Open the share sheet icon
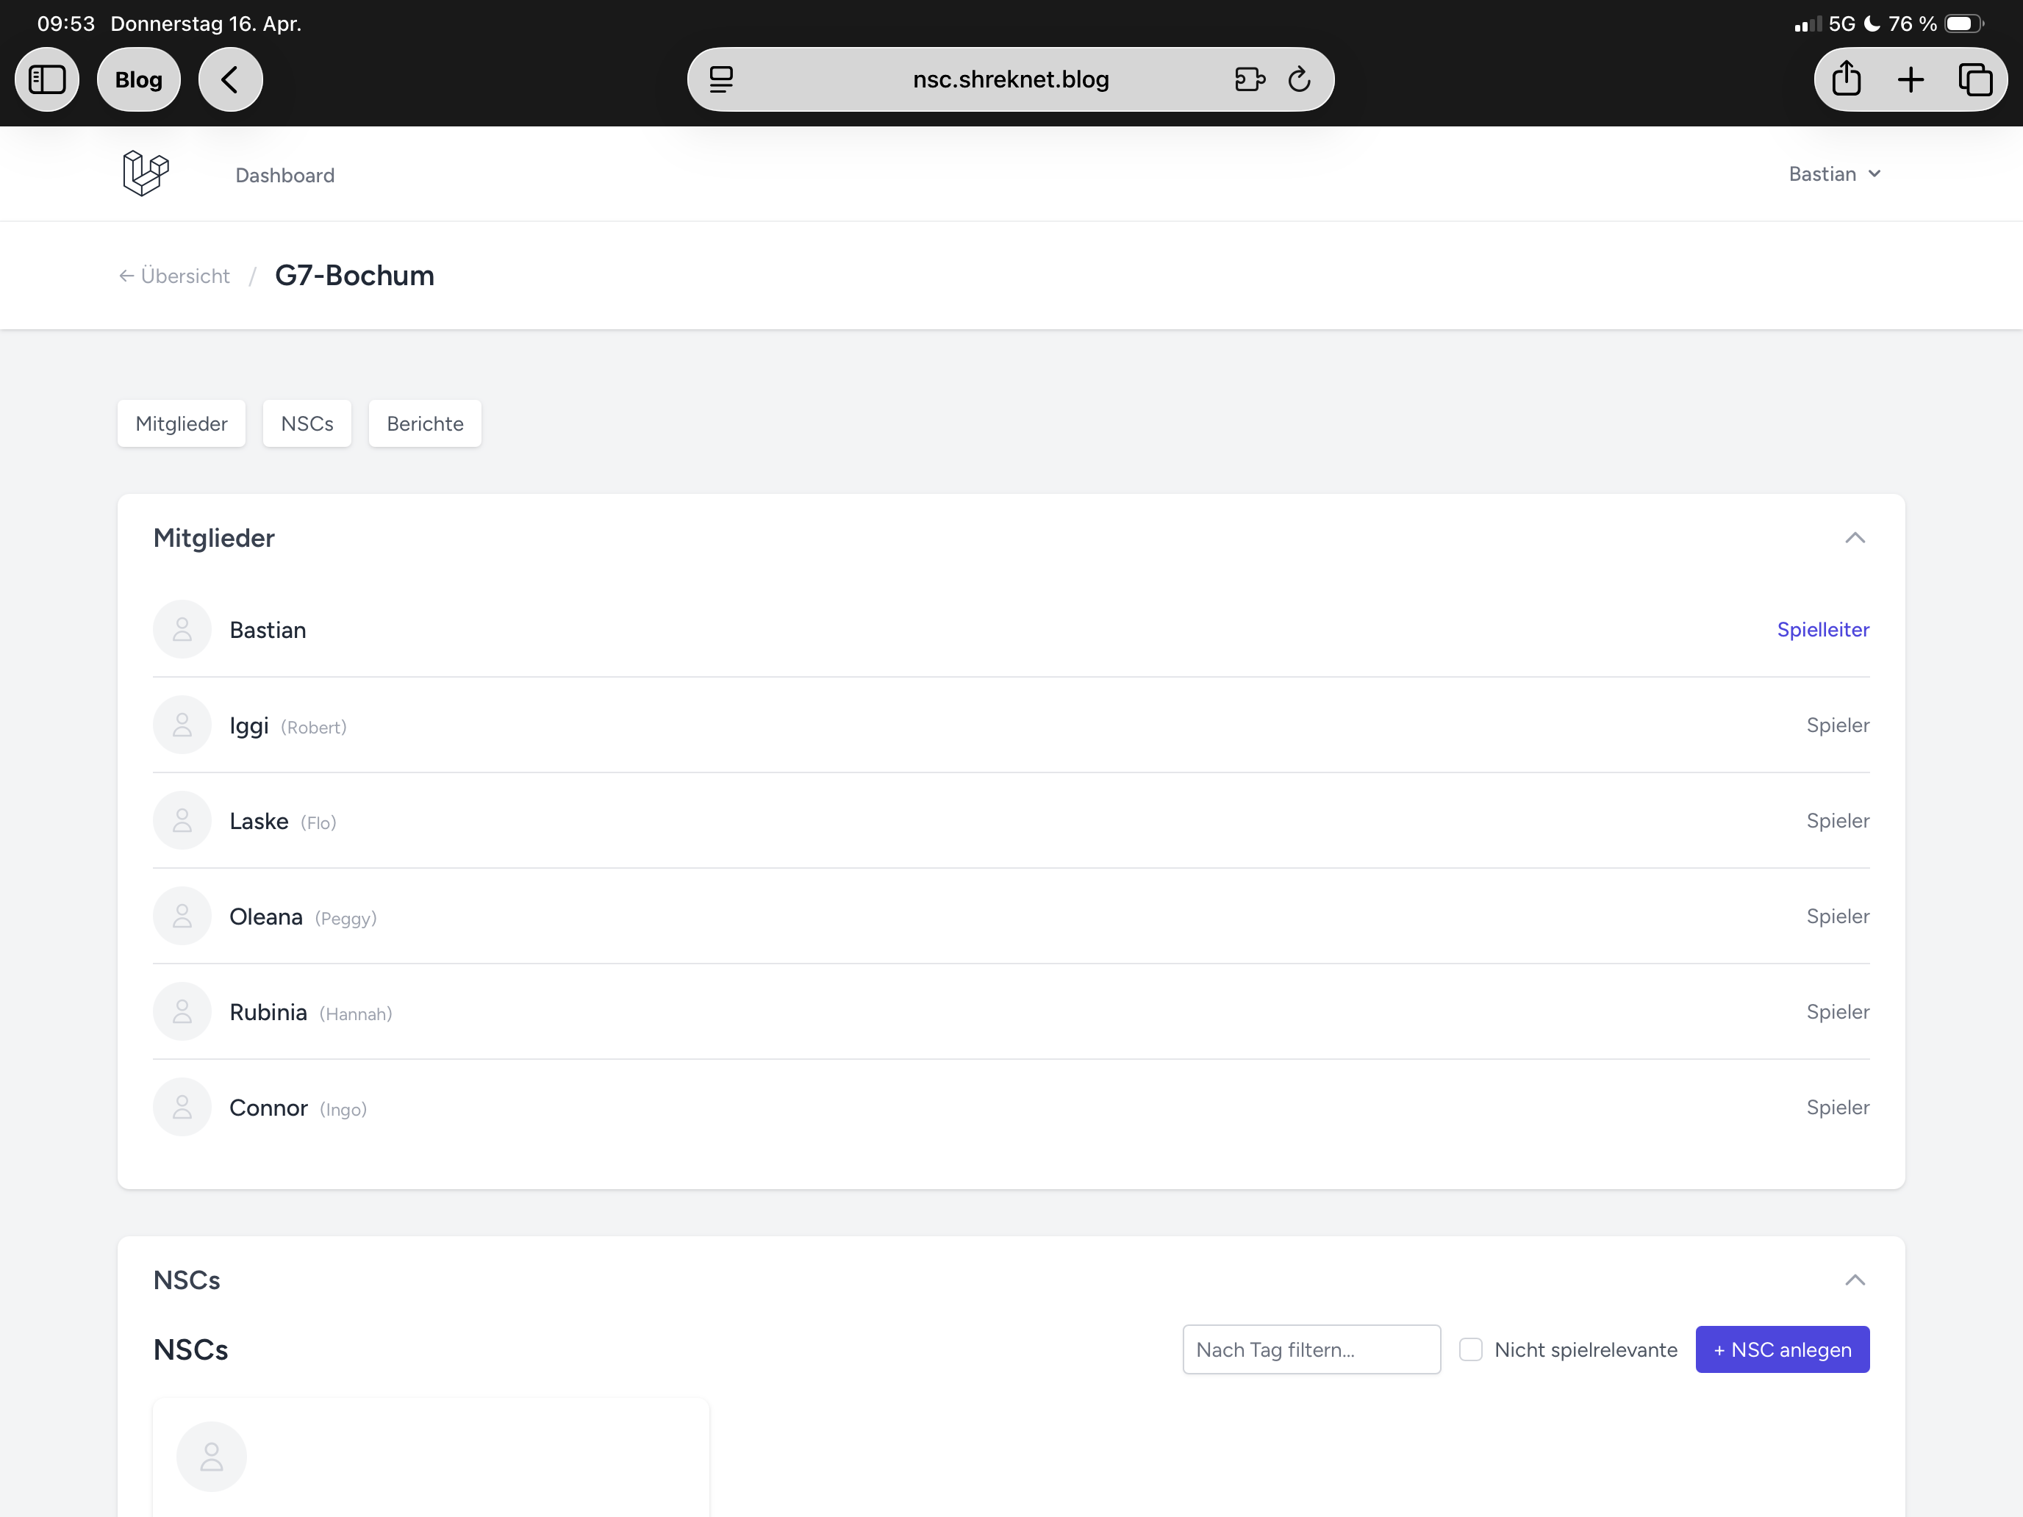The image size is (2023, 1517). (1846, 79)
